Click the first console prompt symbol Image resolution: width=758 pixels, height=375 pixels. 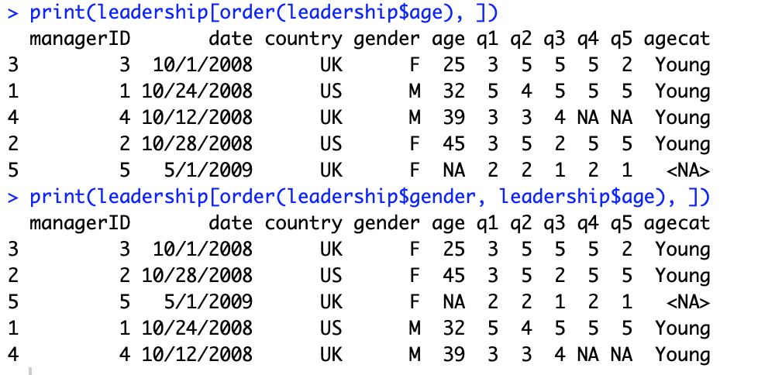pos(13,12)
